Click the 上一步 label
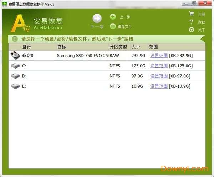Image resolution: width=214 pixels, height=177 pixels. pyautogui.click(x=125, y=17)
